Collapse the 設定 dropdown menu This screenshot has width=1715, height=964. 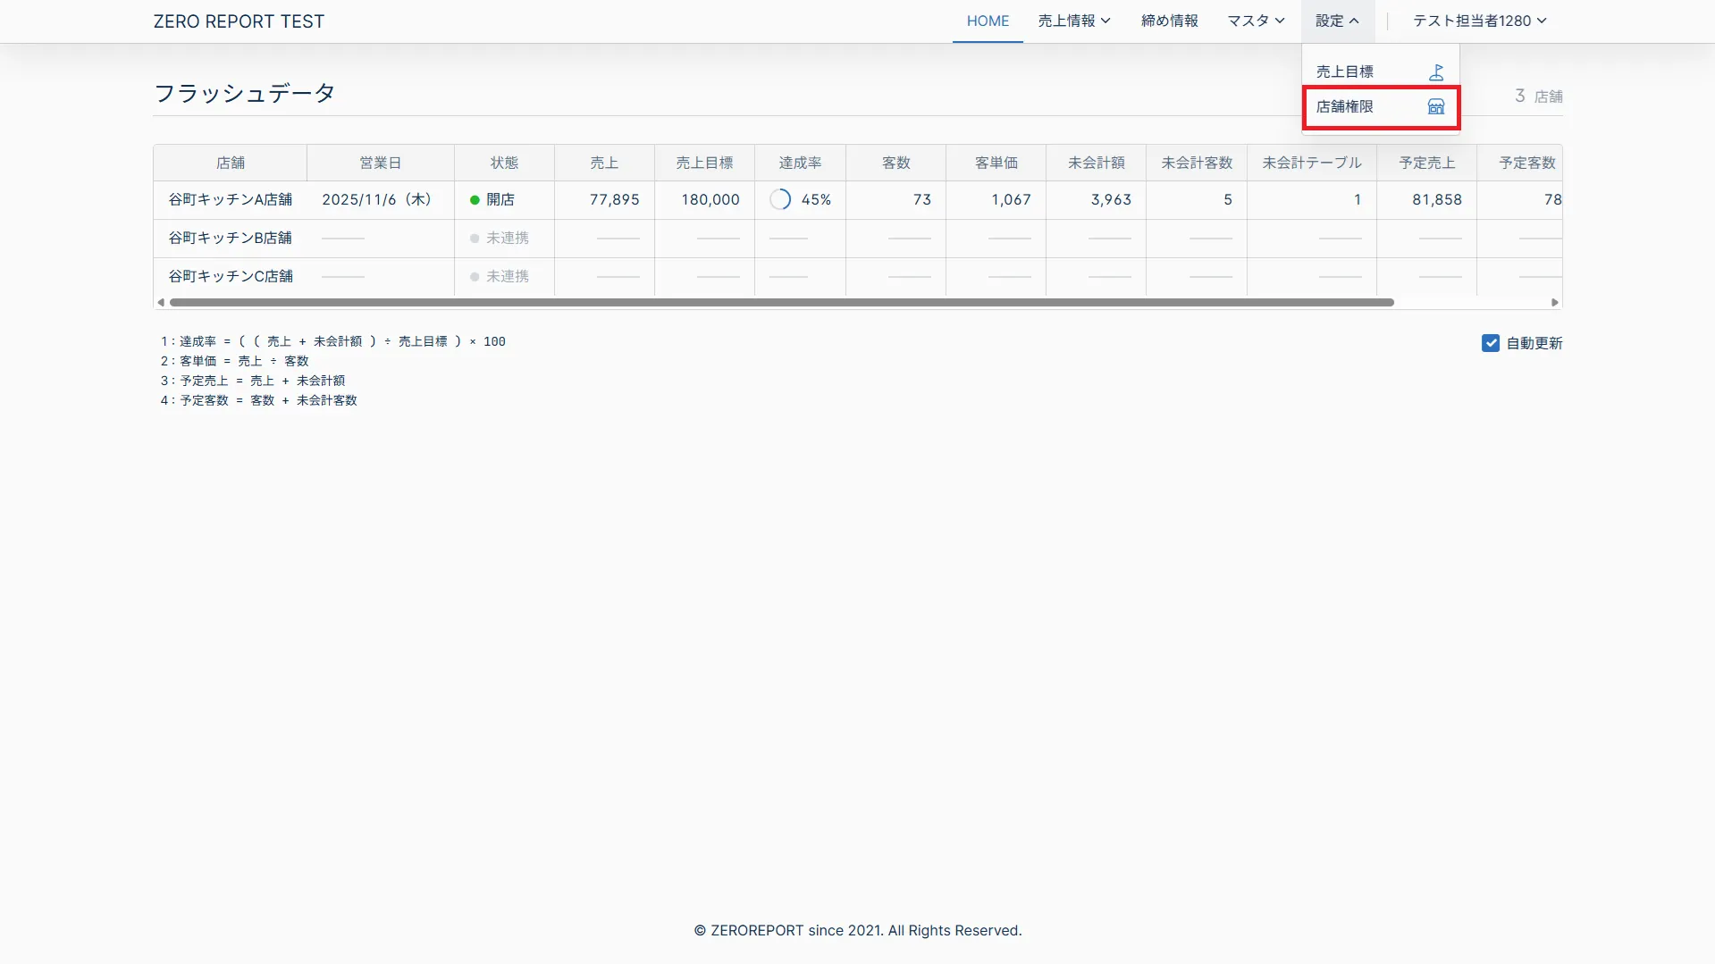click(1337, 21)
